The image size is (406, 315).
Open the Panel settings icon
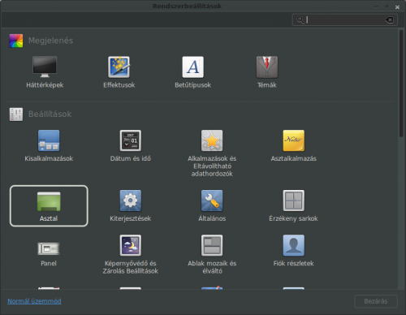pyautogui.click(x=49, y=248)
